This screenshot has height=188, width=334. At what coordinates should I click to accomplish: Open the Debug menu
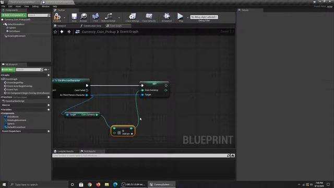pyautogui.click(x=35, y=6)
